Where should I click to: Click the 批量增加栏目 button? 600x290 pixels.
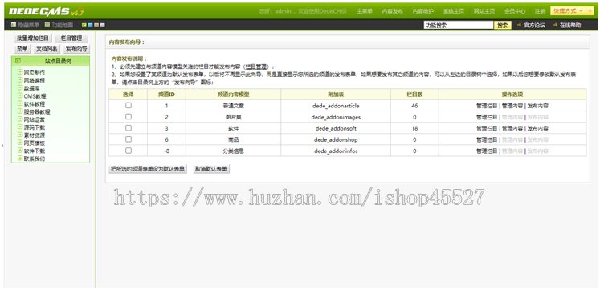tap(32, 38)
